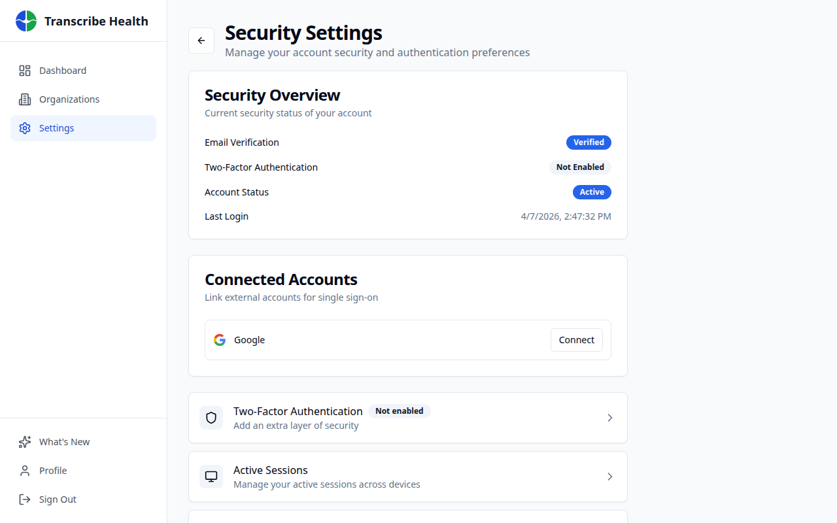
Task: Click the Not Enabled badge for Two-Factor Authentication
Action: (x=579, y=167)
